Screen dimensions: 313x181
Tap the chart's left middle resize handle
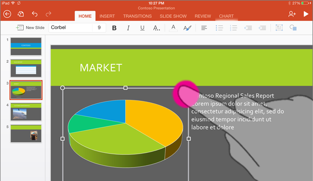tap(63, 139)
